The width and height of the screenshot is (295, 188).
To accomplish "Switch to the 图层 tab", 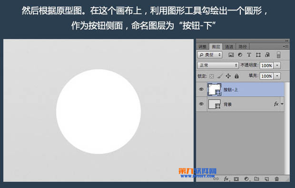I will [216, 47].
